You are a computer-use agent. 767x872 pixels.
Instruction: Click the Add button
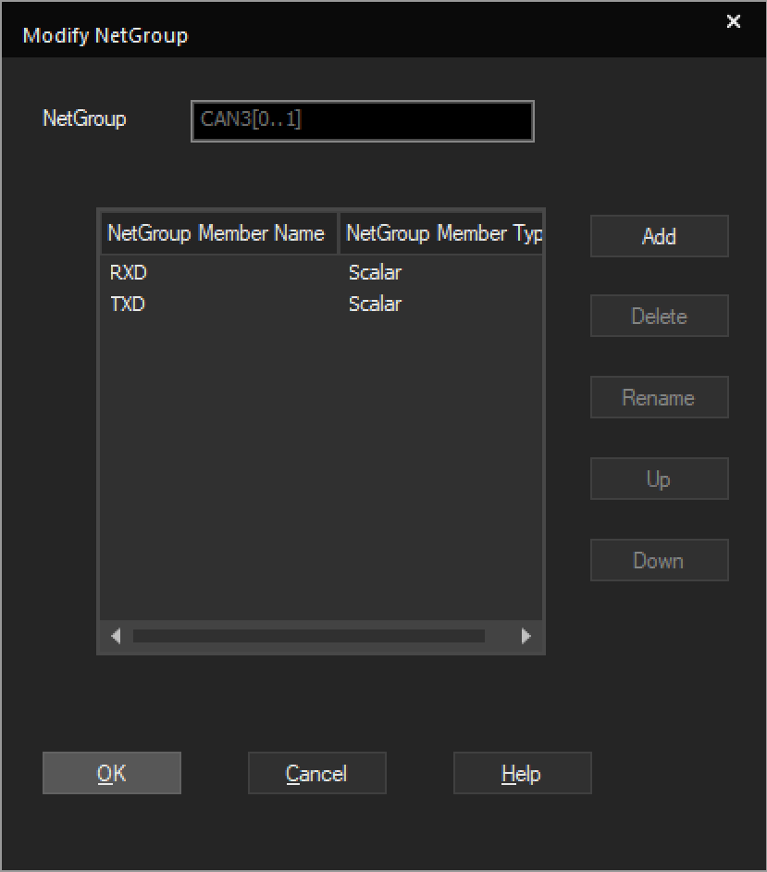click(x=659, y=236)
